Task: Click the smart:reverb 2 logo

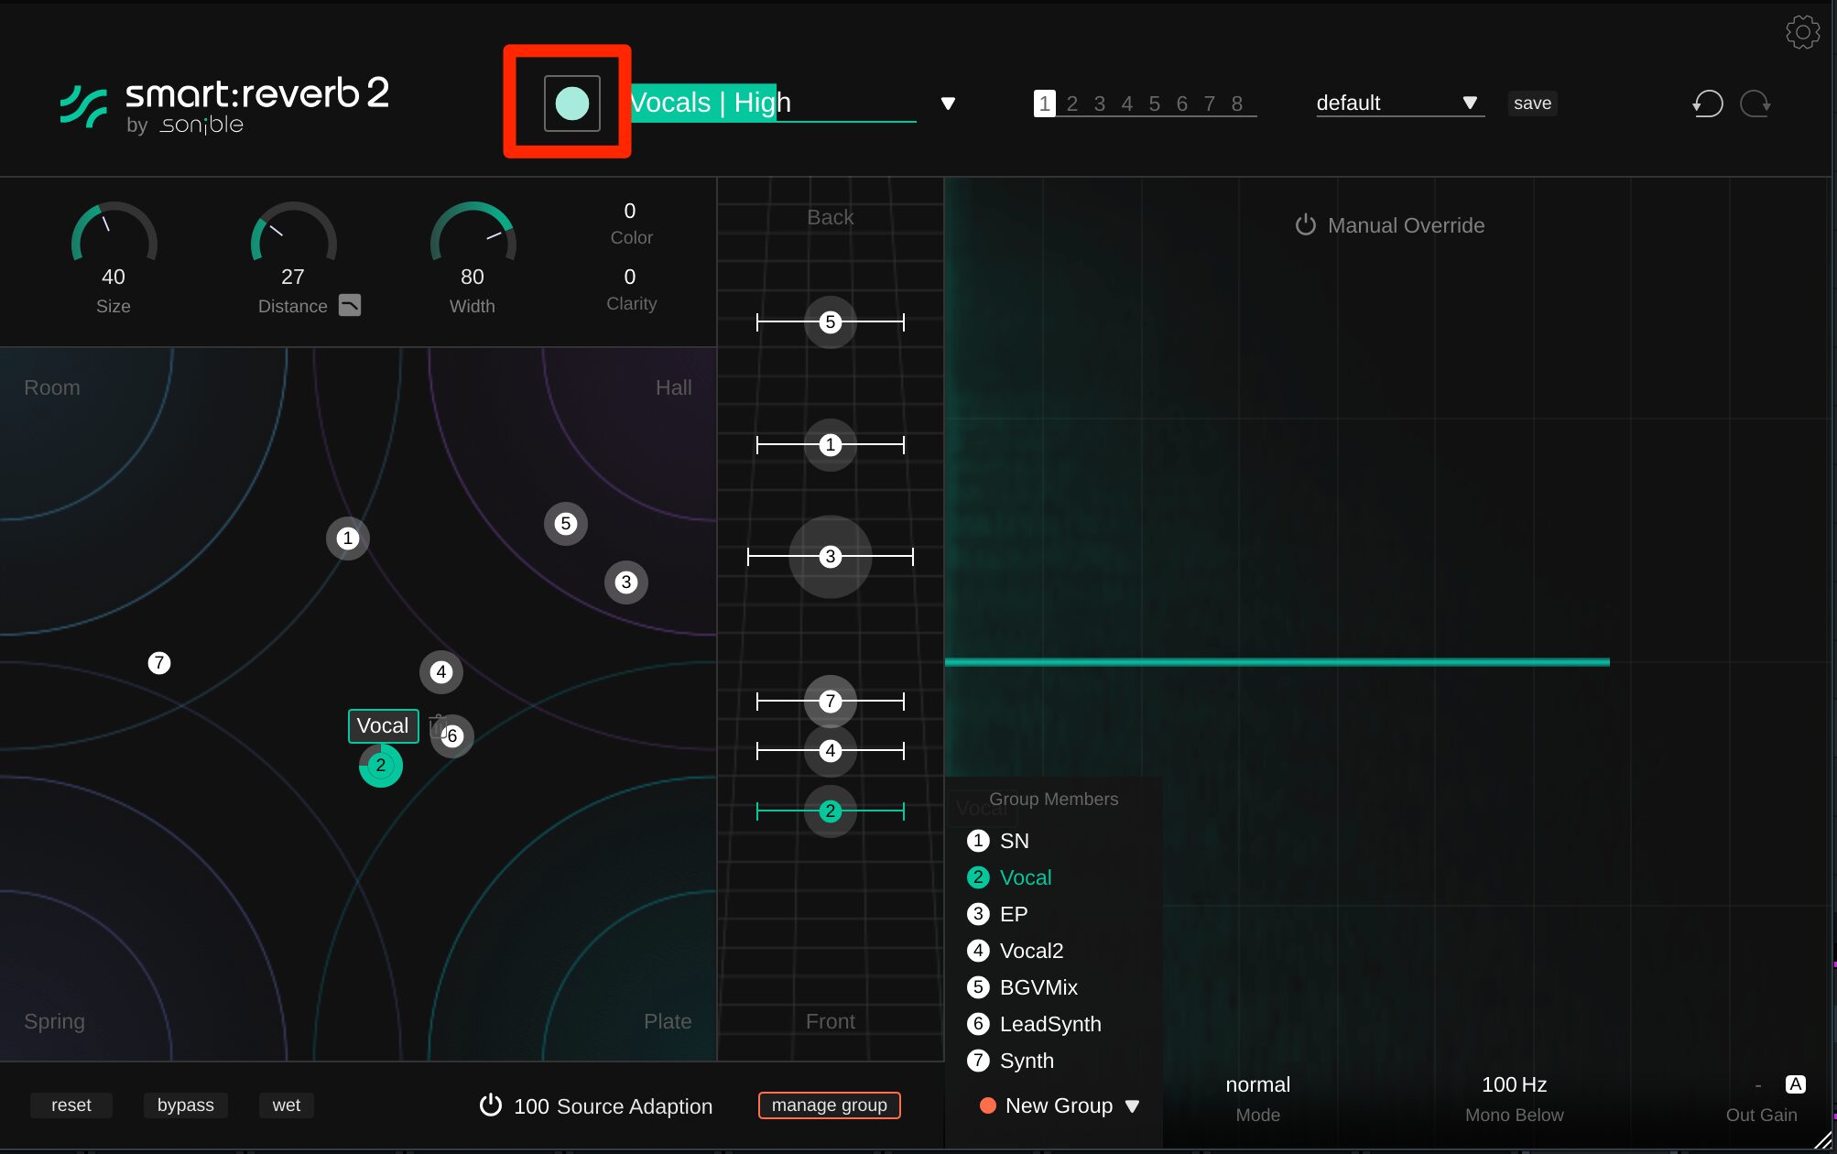Action: coord(225,107)
